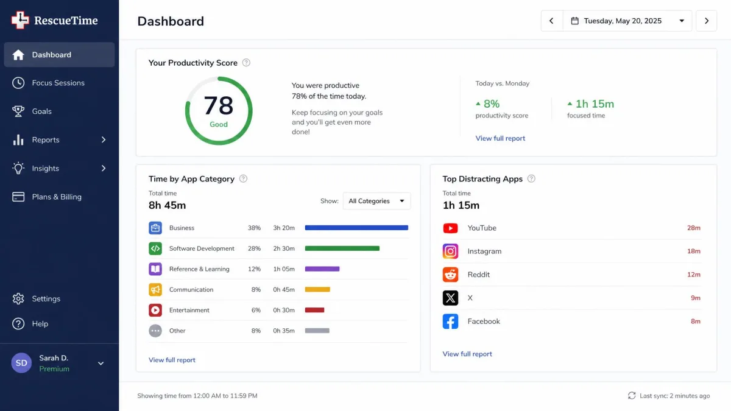The image size is (731, 411).
Task: Click the 1h 15m focused time change
Action: (x=590, y=104)
